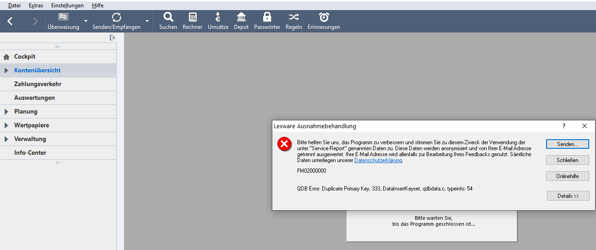Expand the Verwaltung section arrow
The height and width of the screenshot is (250, 596).
(6, 139)
